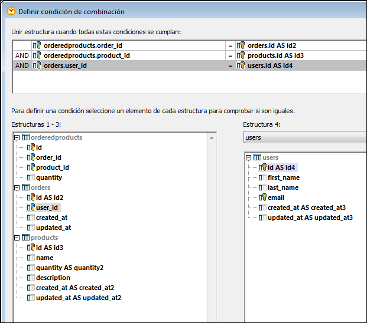Collapse the orderedproducts tree node
The height and width of the screenshot is (323, 367).
coord(17,137)
